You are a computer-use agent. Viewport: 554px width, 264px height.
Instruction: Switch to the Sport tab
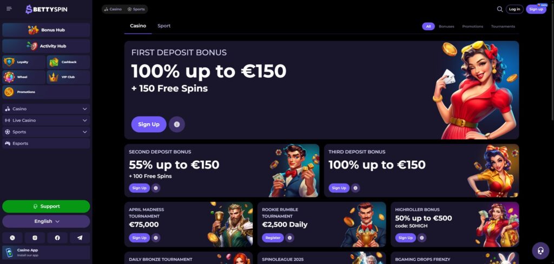click(x=164, y=26)
